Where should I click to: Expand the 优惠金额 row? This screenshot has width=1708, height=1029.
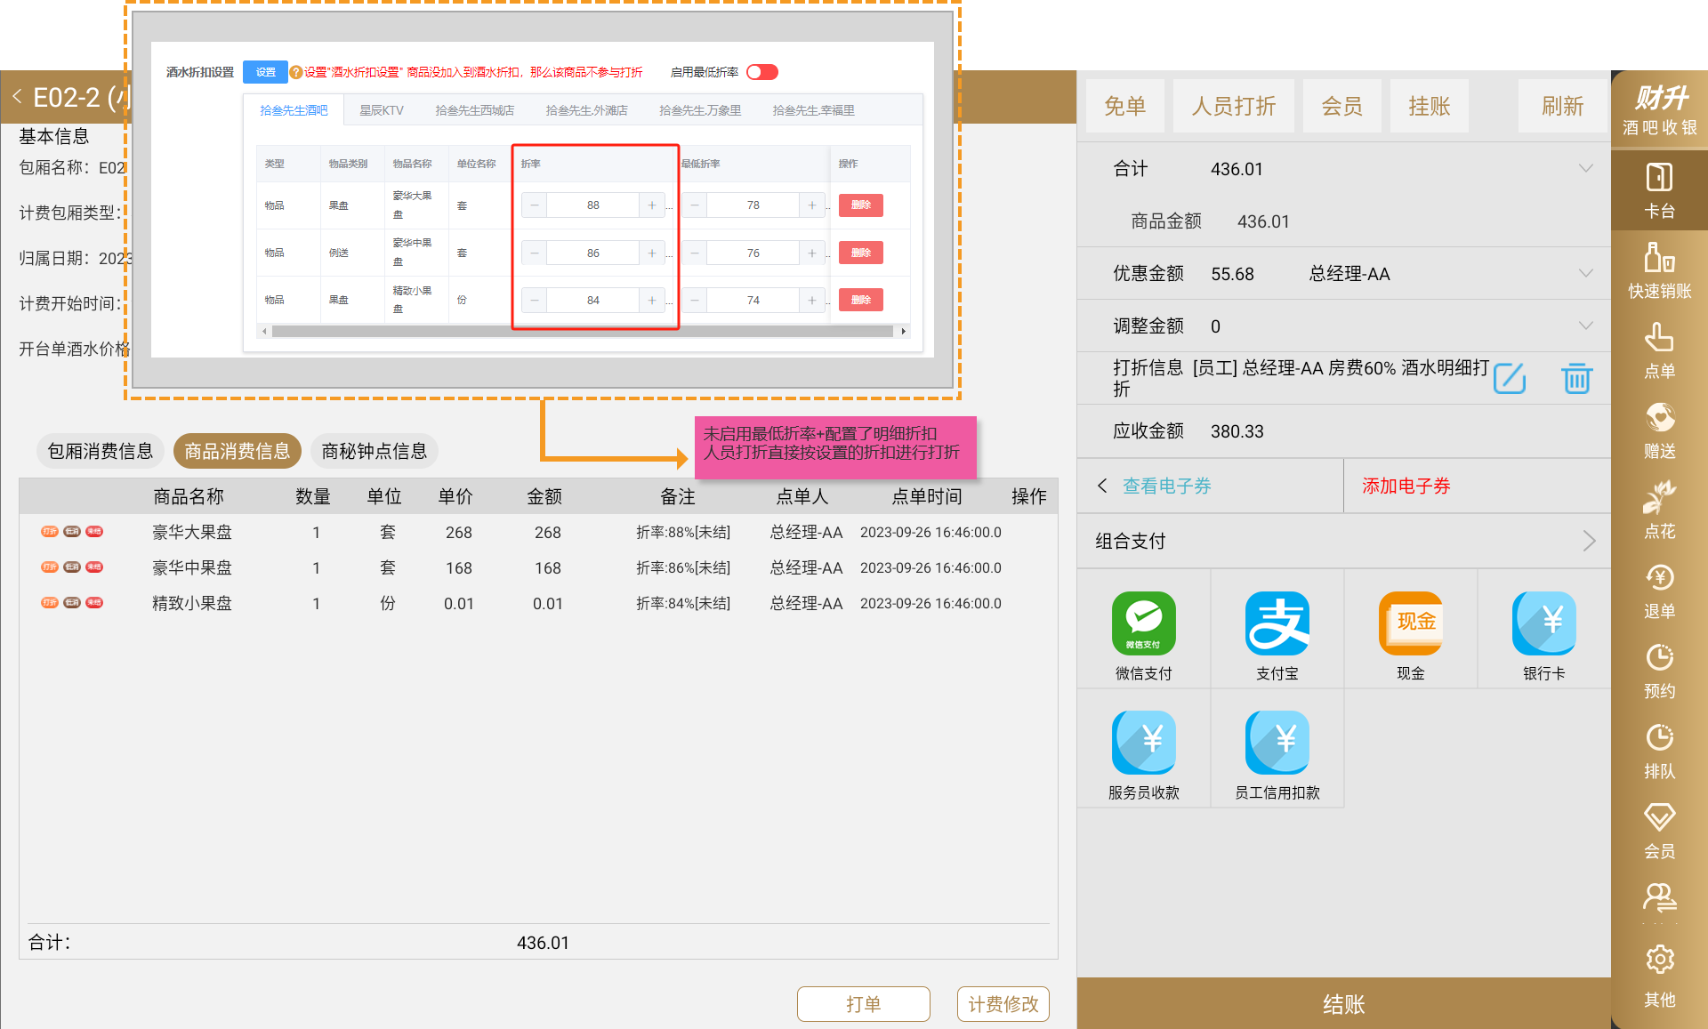pyautogui.click(x=1585, y=273)
